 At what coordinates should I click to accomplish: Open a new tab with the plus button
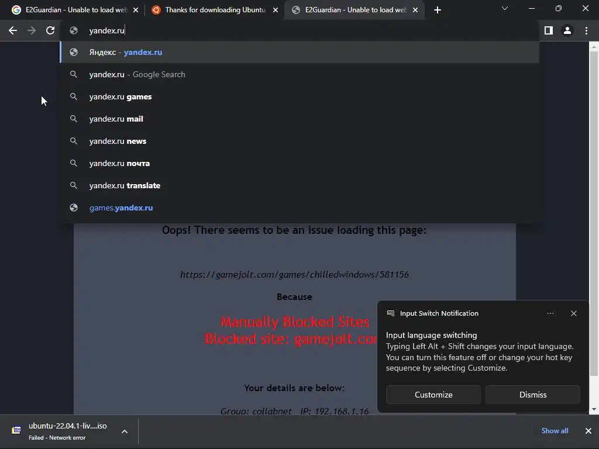[438, 10]
